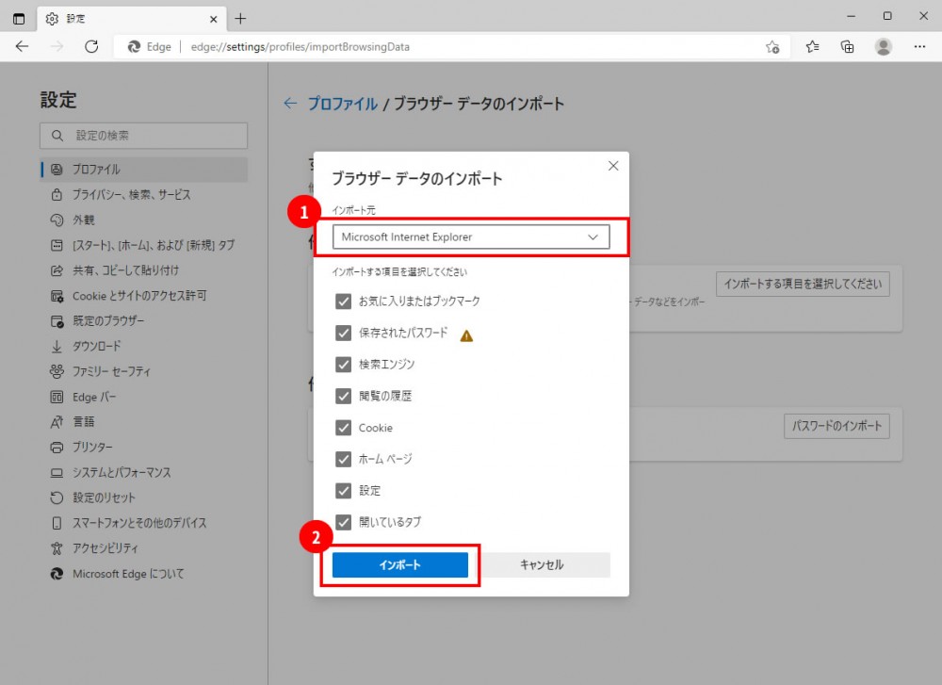Click the プロファイル breadcrumb link
The width and height of the screenshot is (942, 685).
(343, 104)
